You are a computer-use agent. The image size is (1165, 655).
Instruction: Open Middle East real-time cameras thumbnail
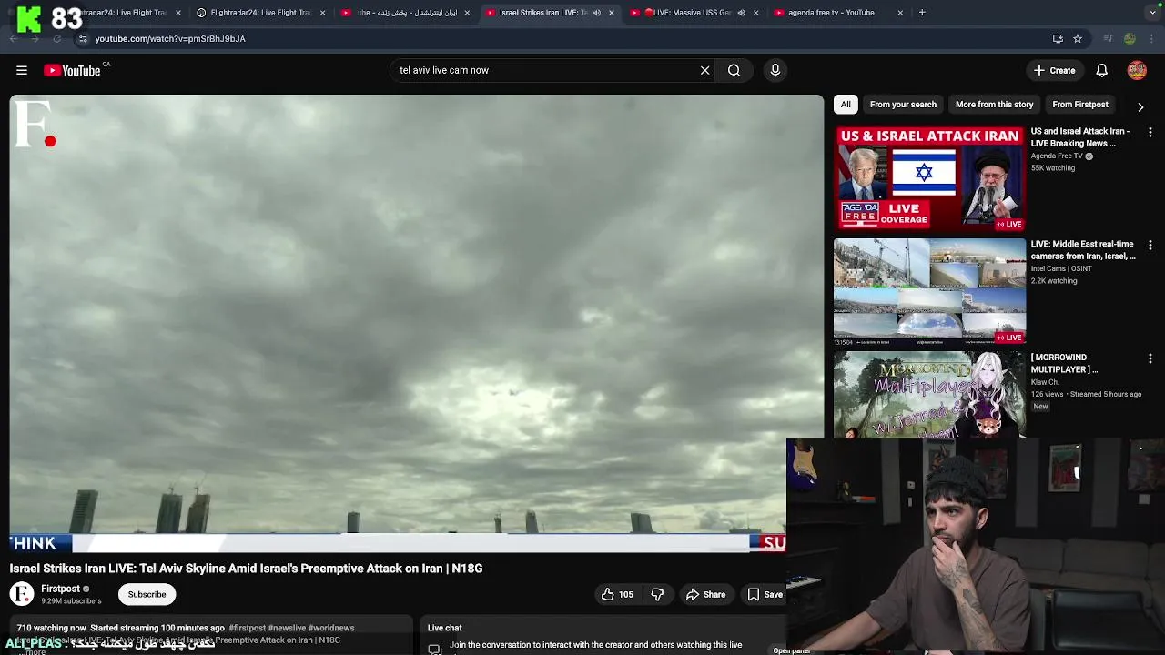click(930, 292)
